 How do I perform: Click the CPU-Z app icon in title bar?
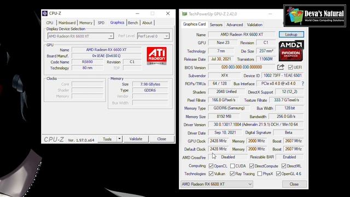click(45, 13)
